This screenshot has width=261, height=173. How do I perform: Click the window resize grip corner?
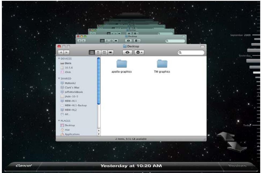point(205,139)
